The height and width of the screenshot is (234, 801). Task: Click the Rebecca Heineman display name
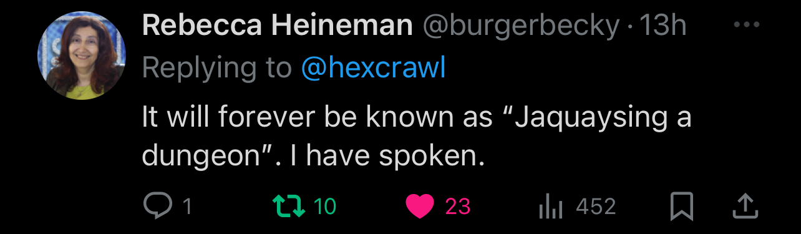pos(278,26)
